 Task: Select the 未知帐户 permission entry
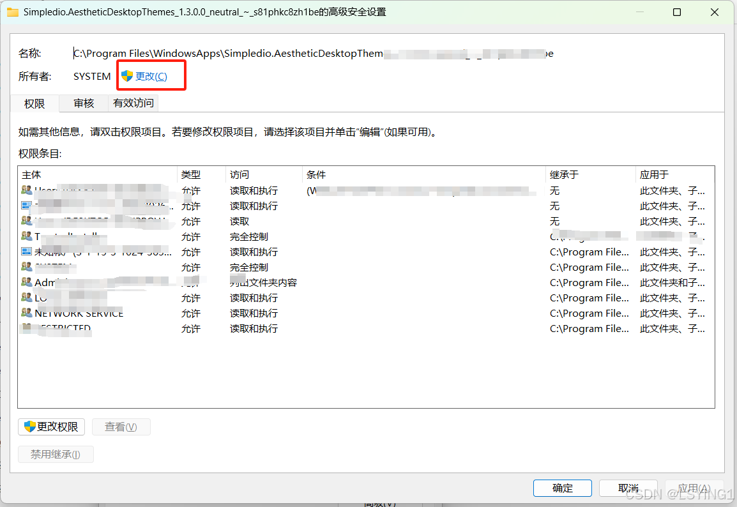[x=366, y=252]
